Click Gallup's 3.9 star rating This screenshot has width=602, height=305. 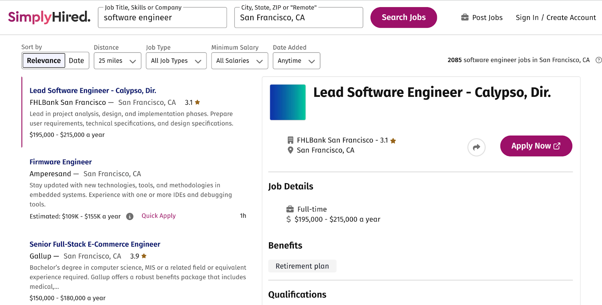144,256
